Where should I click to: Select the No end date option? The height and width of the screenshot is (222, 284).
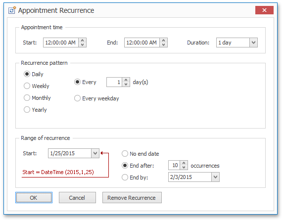click(x=141, y=154)
